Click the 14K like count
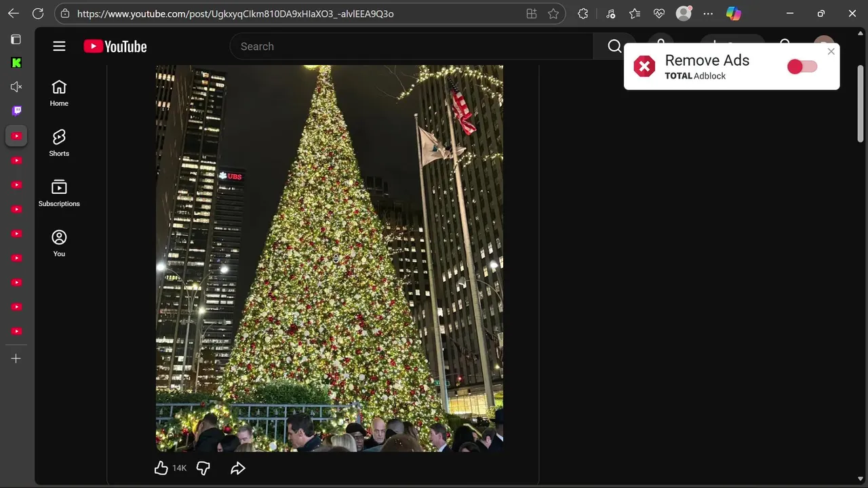Screen dimensions: 868x488 (x=179, y=468)
